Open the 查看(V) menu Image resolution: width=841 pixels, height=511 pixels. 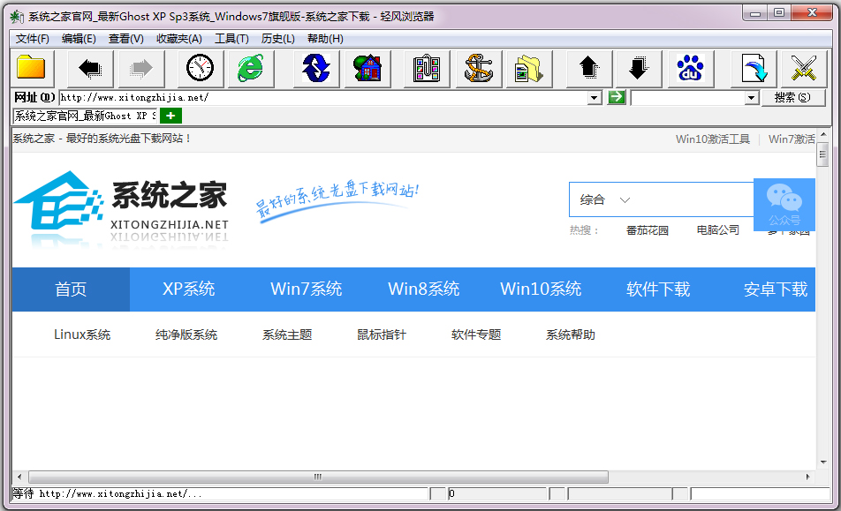pyautogui.click(x=126, y=39)
